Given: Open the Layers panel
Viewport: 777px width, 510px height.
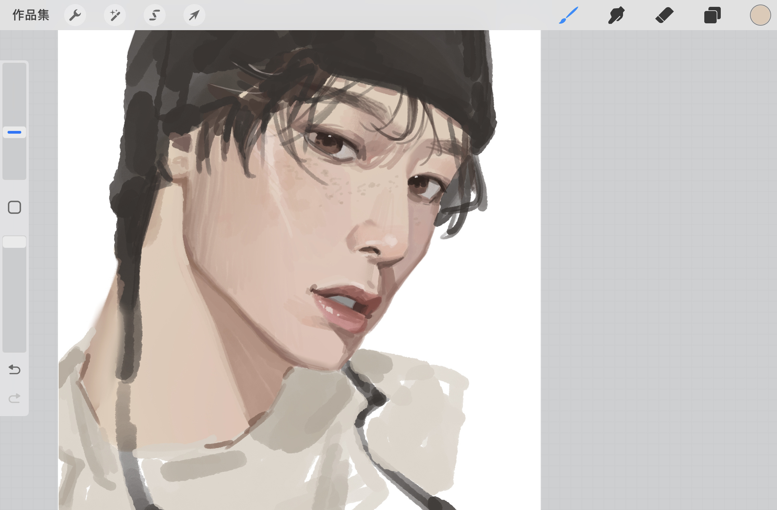Looking at the screenshot, I should pyautogui.click(x=712, y=15).
